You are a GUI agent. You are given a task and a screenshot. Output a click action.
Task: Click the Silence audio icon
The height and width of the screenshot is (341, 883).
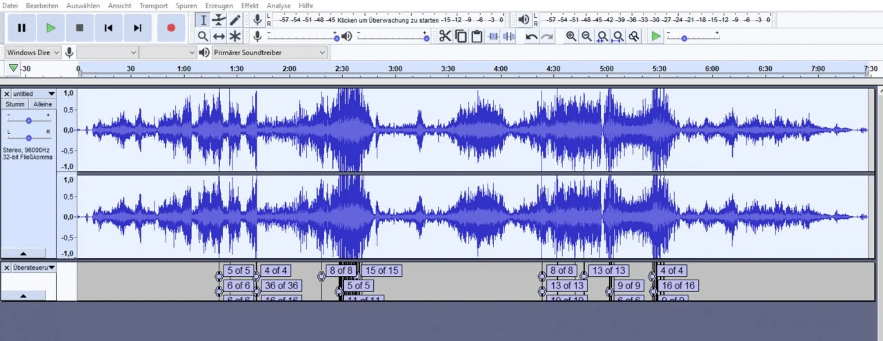509,36
